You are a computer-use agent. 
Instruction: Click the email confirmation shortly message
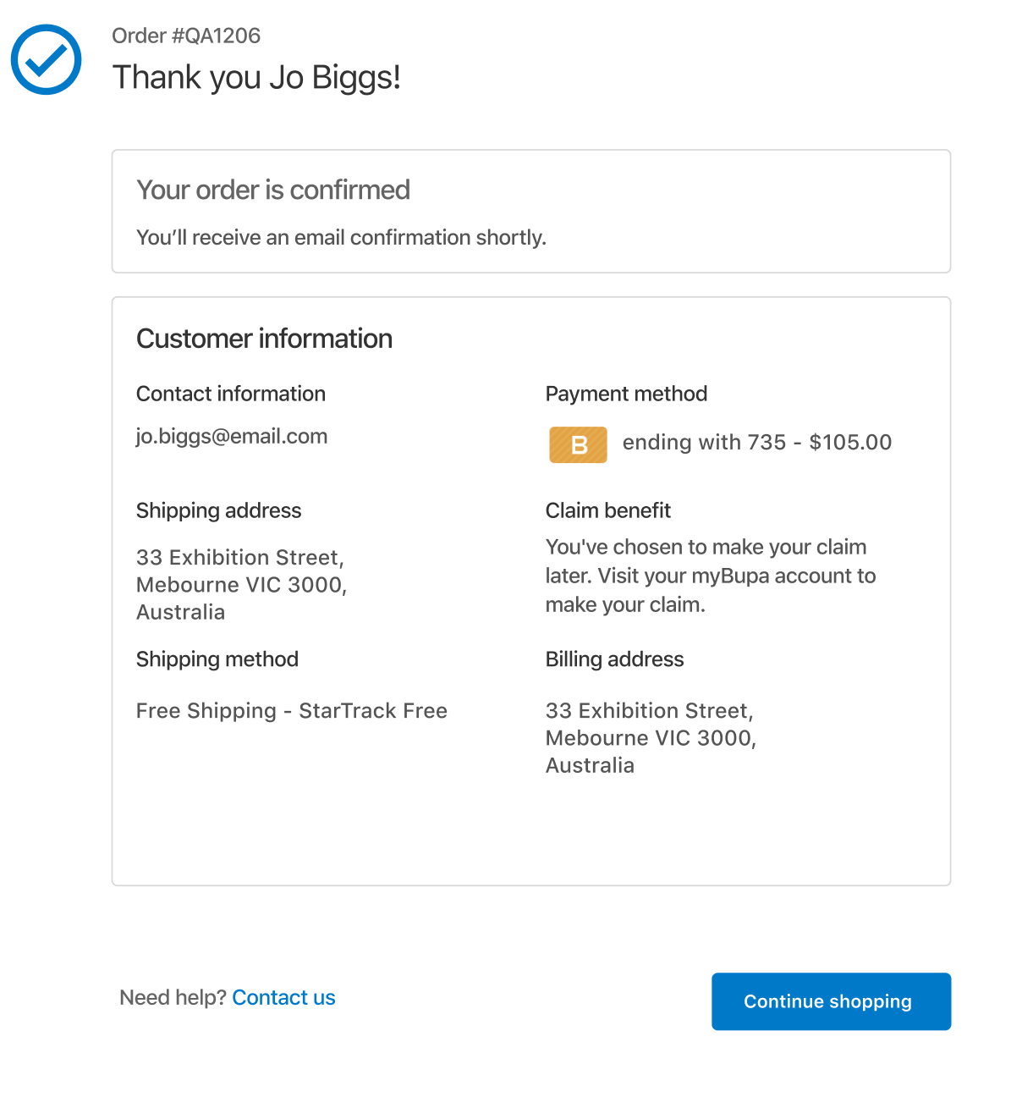[x=341, y=237]
